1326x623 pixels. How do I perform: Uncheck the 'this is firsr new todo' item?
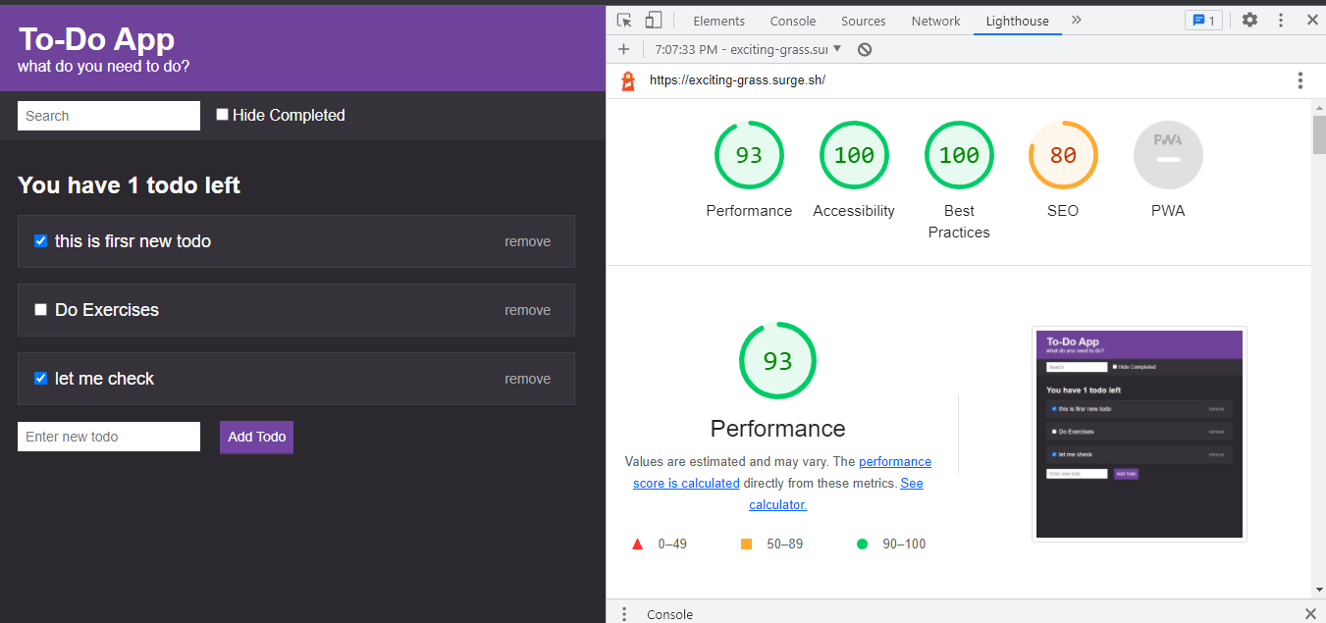coord(40,240)
